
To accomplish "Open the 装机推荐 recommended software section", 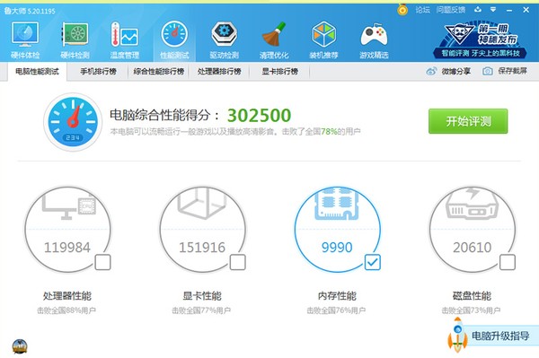I will point(323,40).
